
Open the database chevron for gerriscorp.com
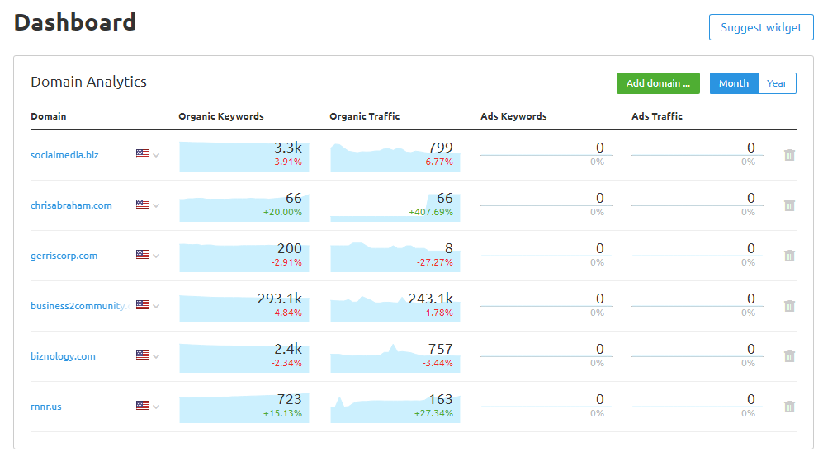click(156, 256)
